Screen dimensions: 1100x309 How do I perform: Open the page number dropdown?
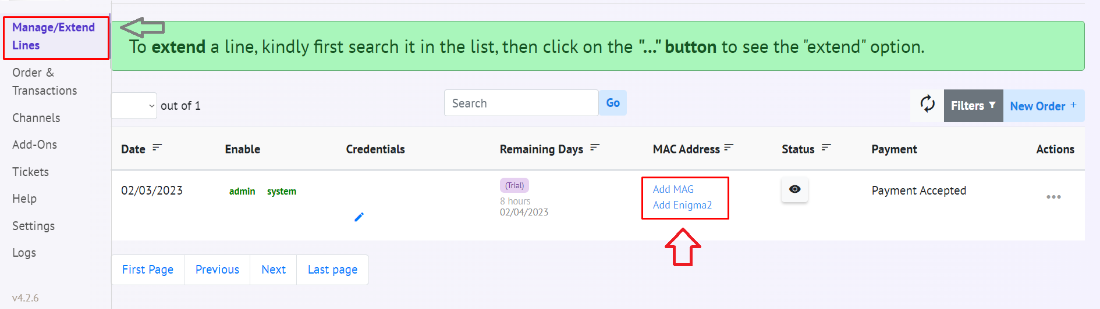click(x=134, y=106)
